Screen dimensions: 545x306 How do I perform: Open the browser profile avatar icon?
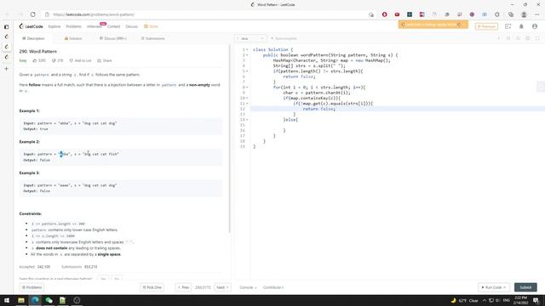[524, 14]
